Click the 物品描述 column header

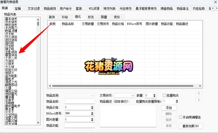(x=182, y=24)
